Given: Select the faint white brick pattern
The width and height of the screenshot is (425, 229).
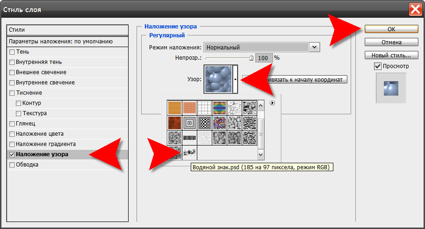Looking at the screenshot, I should 204,138.
